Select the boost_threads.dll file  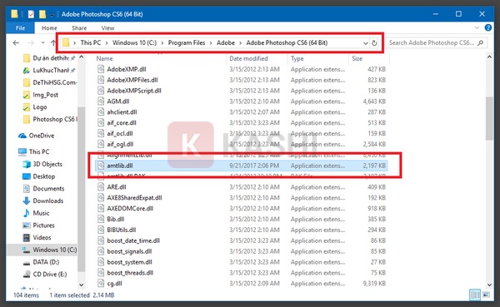tap(130, 273)
